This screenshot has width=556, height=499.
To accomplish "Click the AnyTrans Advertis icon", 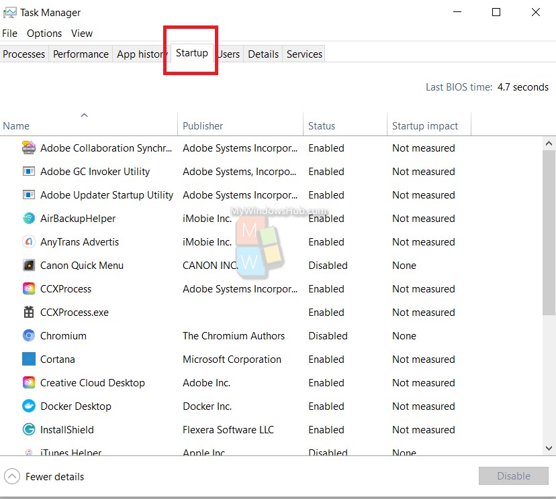I will (29, 242).
